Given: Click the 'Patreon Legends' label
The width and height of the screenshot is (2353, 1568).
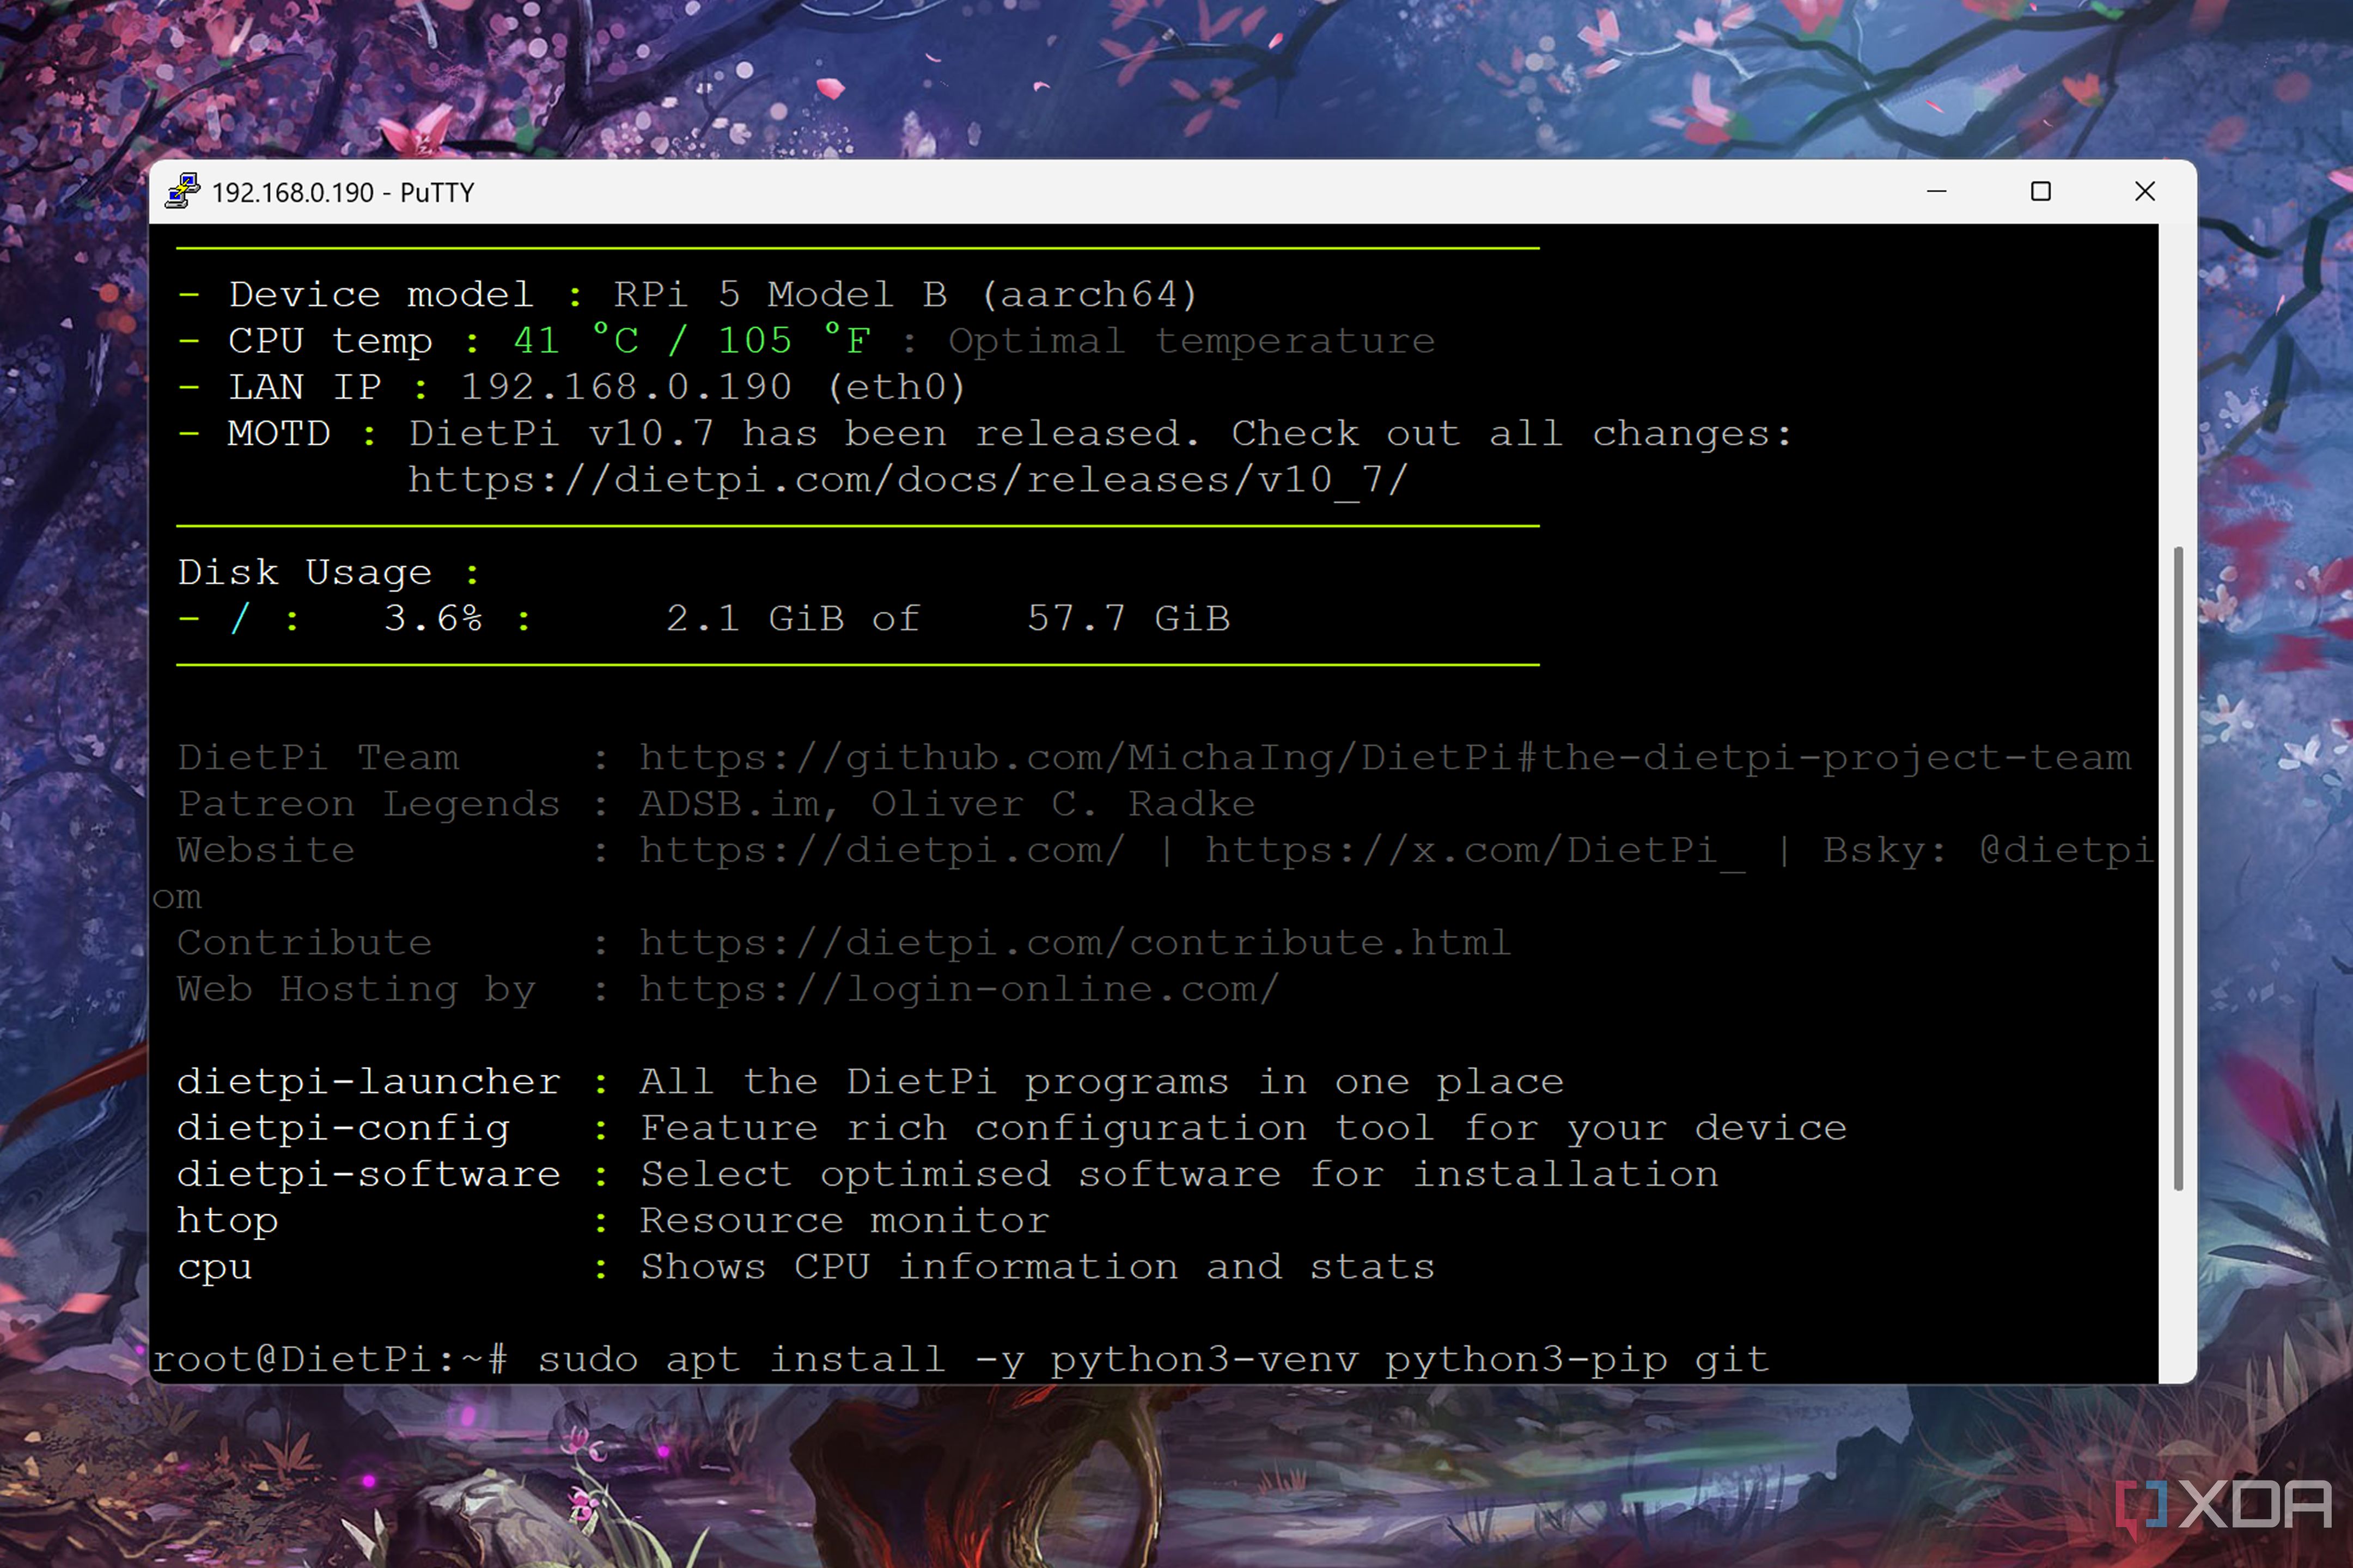Looking at the screenshot, I should tap(368, 804).
